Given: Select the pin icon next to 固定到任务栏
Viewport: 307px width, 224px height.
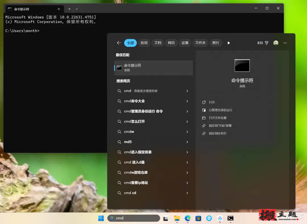Looking at the screenshot, I should [204, 133].
